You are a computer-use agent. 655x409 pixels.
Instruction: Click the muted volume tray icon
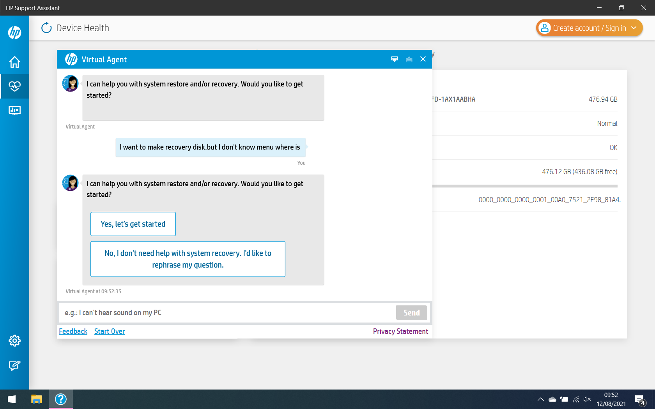point(587,399)
